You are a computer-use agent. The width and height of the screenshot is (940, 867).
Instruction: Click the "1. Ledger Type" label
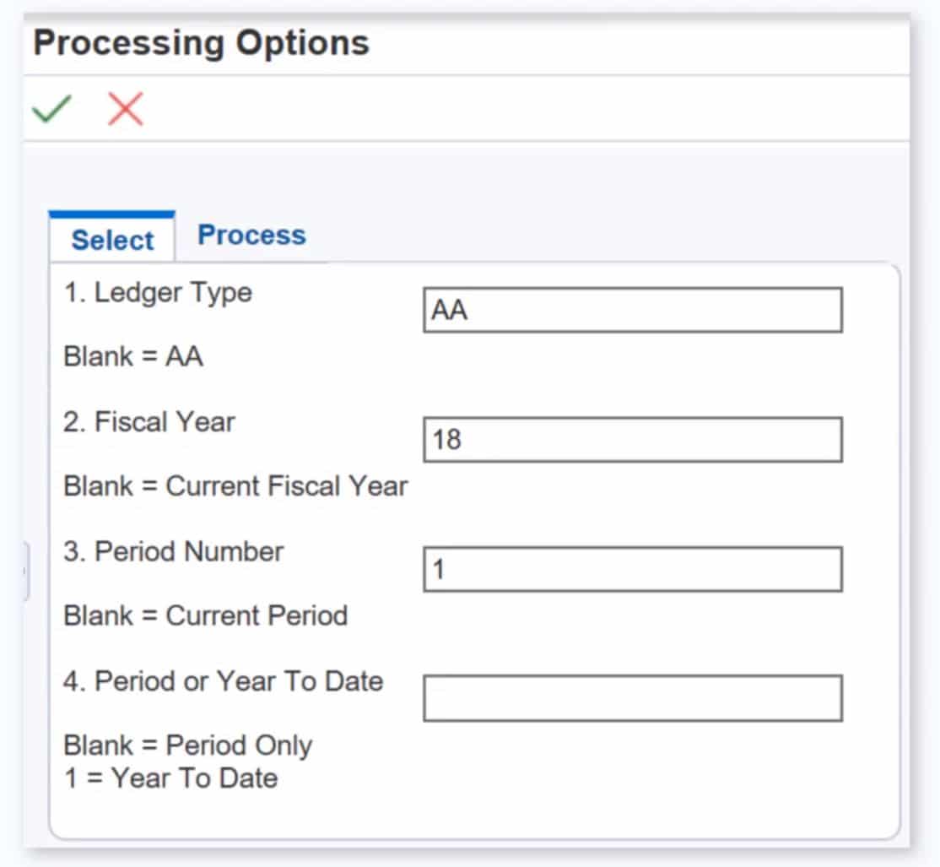click(x=158, y=293)
